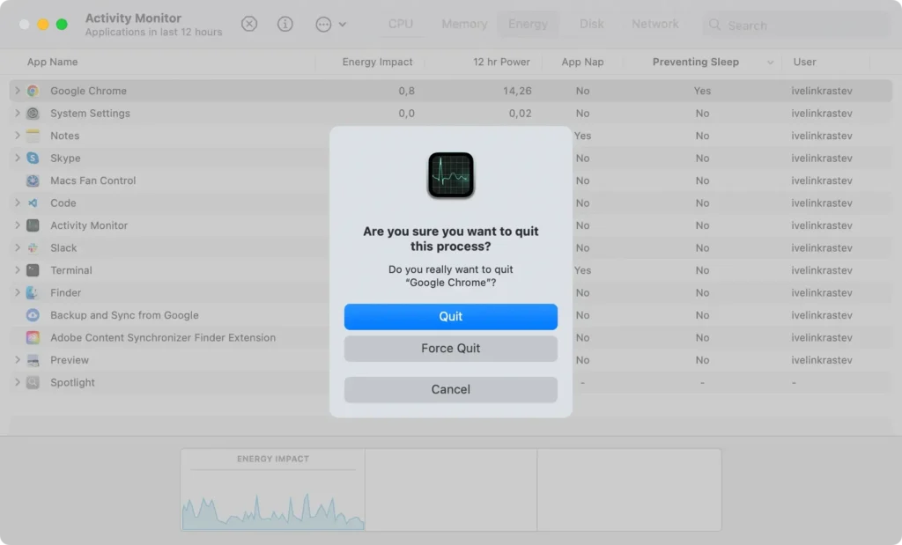Click the Activity Monitor row icon
Viewport: 902px width, 545px height.
pos(33,225)
